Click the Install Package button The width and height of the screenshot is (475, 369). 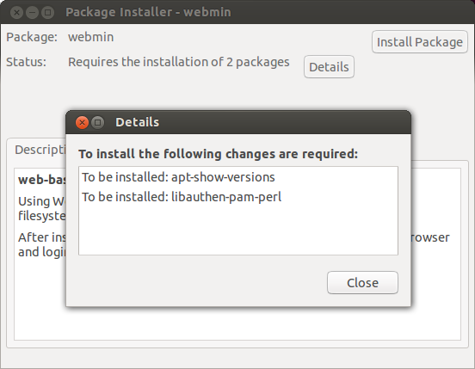(420, 42)
